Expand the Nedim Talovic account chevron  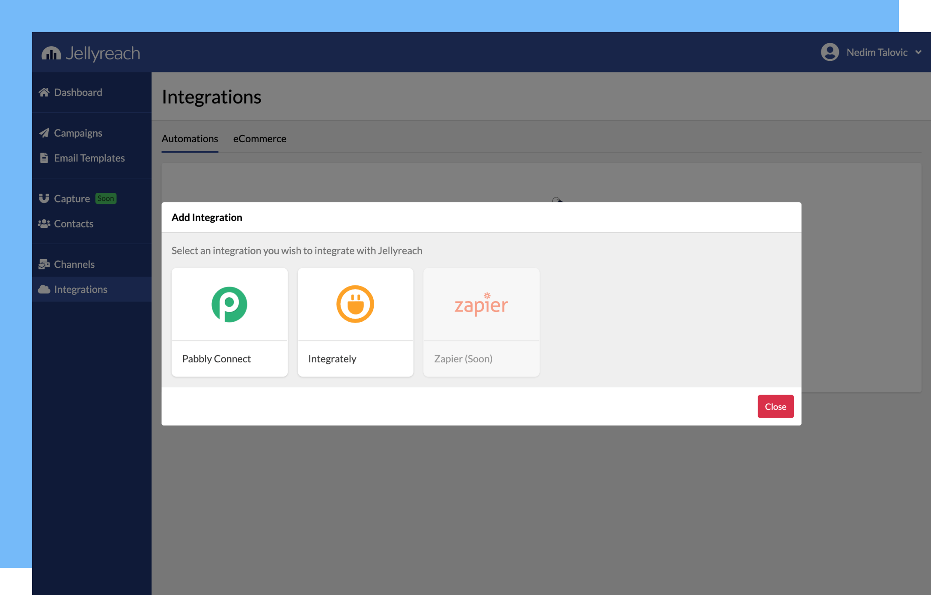[919, 52]
